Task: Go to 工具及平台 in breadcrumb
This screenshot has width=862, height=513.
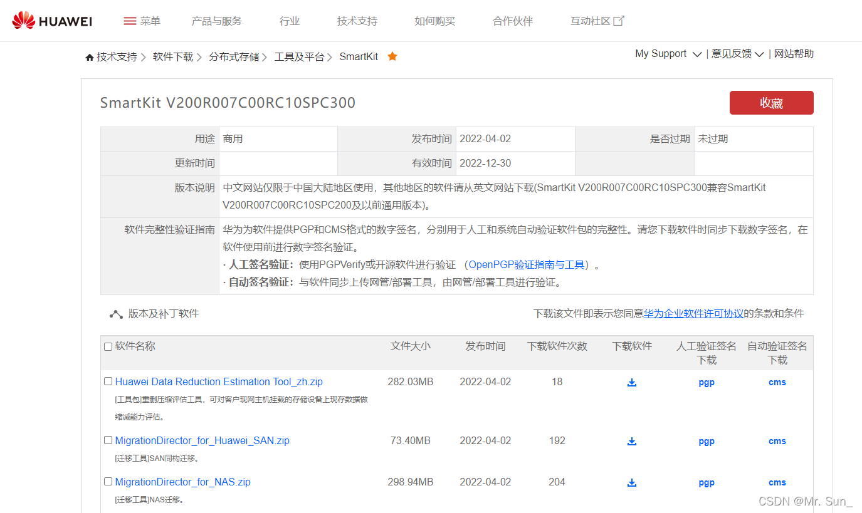Action: tap(299, 57)
